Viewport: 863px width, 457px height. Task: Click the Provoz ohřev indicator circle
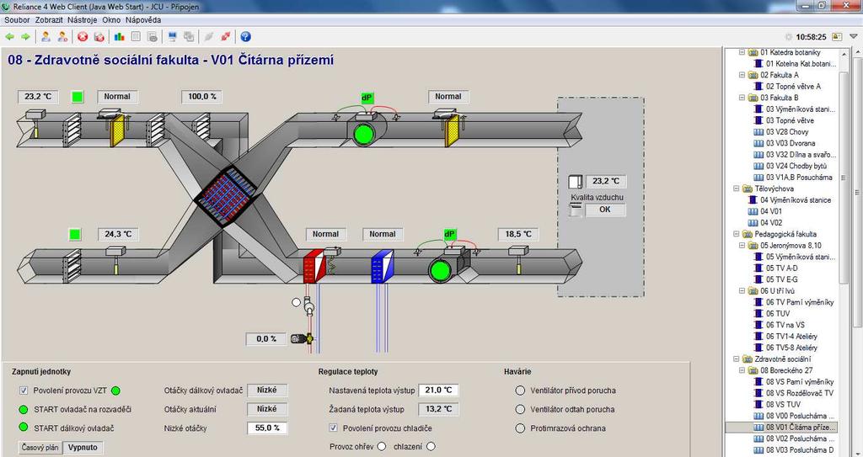tap(382, 447)
